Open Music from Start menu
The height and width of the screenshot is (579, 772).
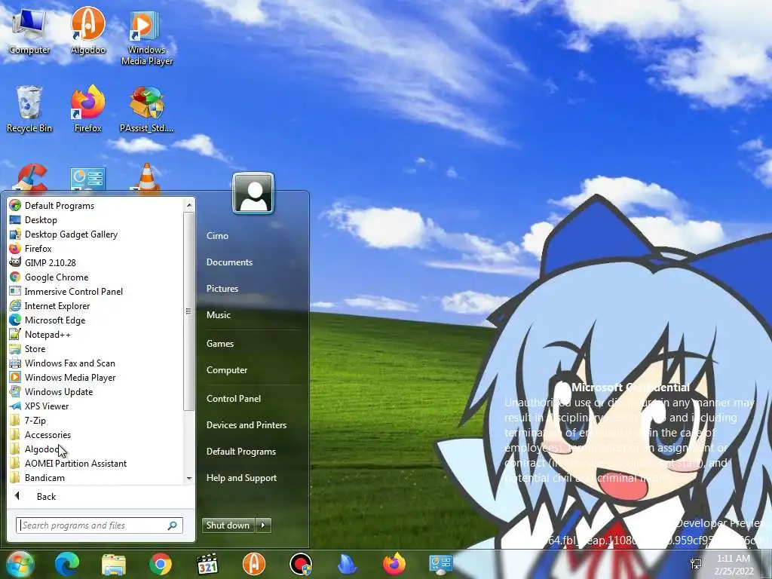tap(219, 315)
